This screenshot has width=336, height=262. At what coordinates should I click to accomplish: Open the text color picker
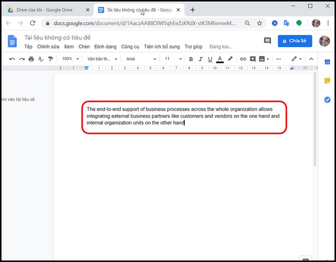pyautogui.click(x=220, y=59)
